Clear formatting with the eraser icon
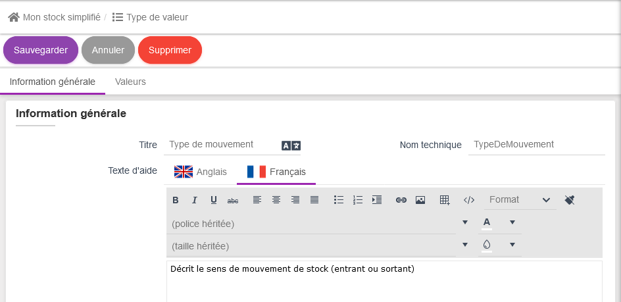This screenshot has height=302, width=621. 570,200
